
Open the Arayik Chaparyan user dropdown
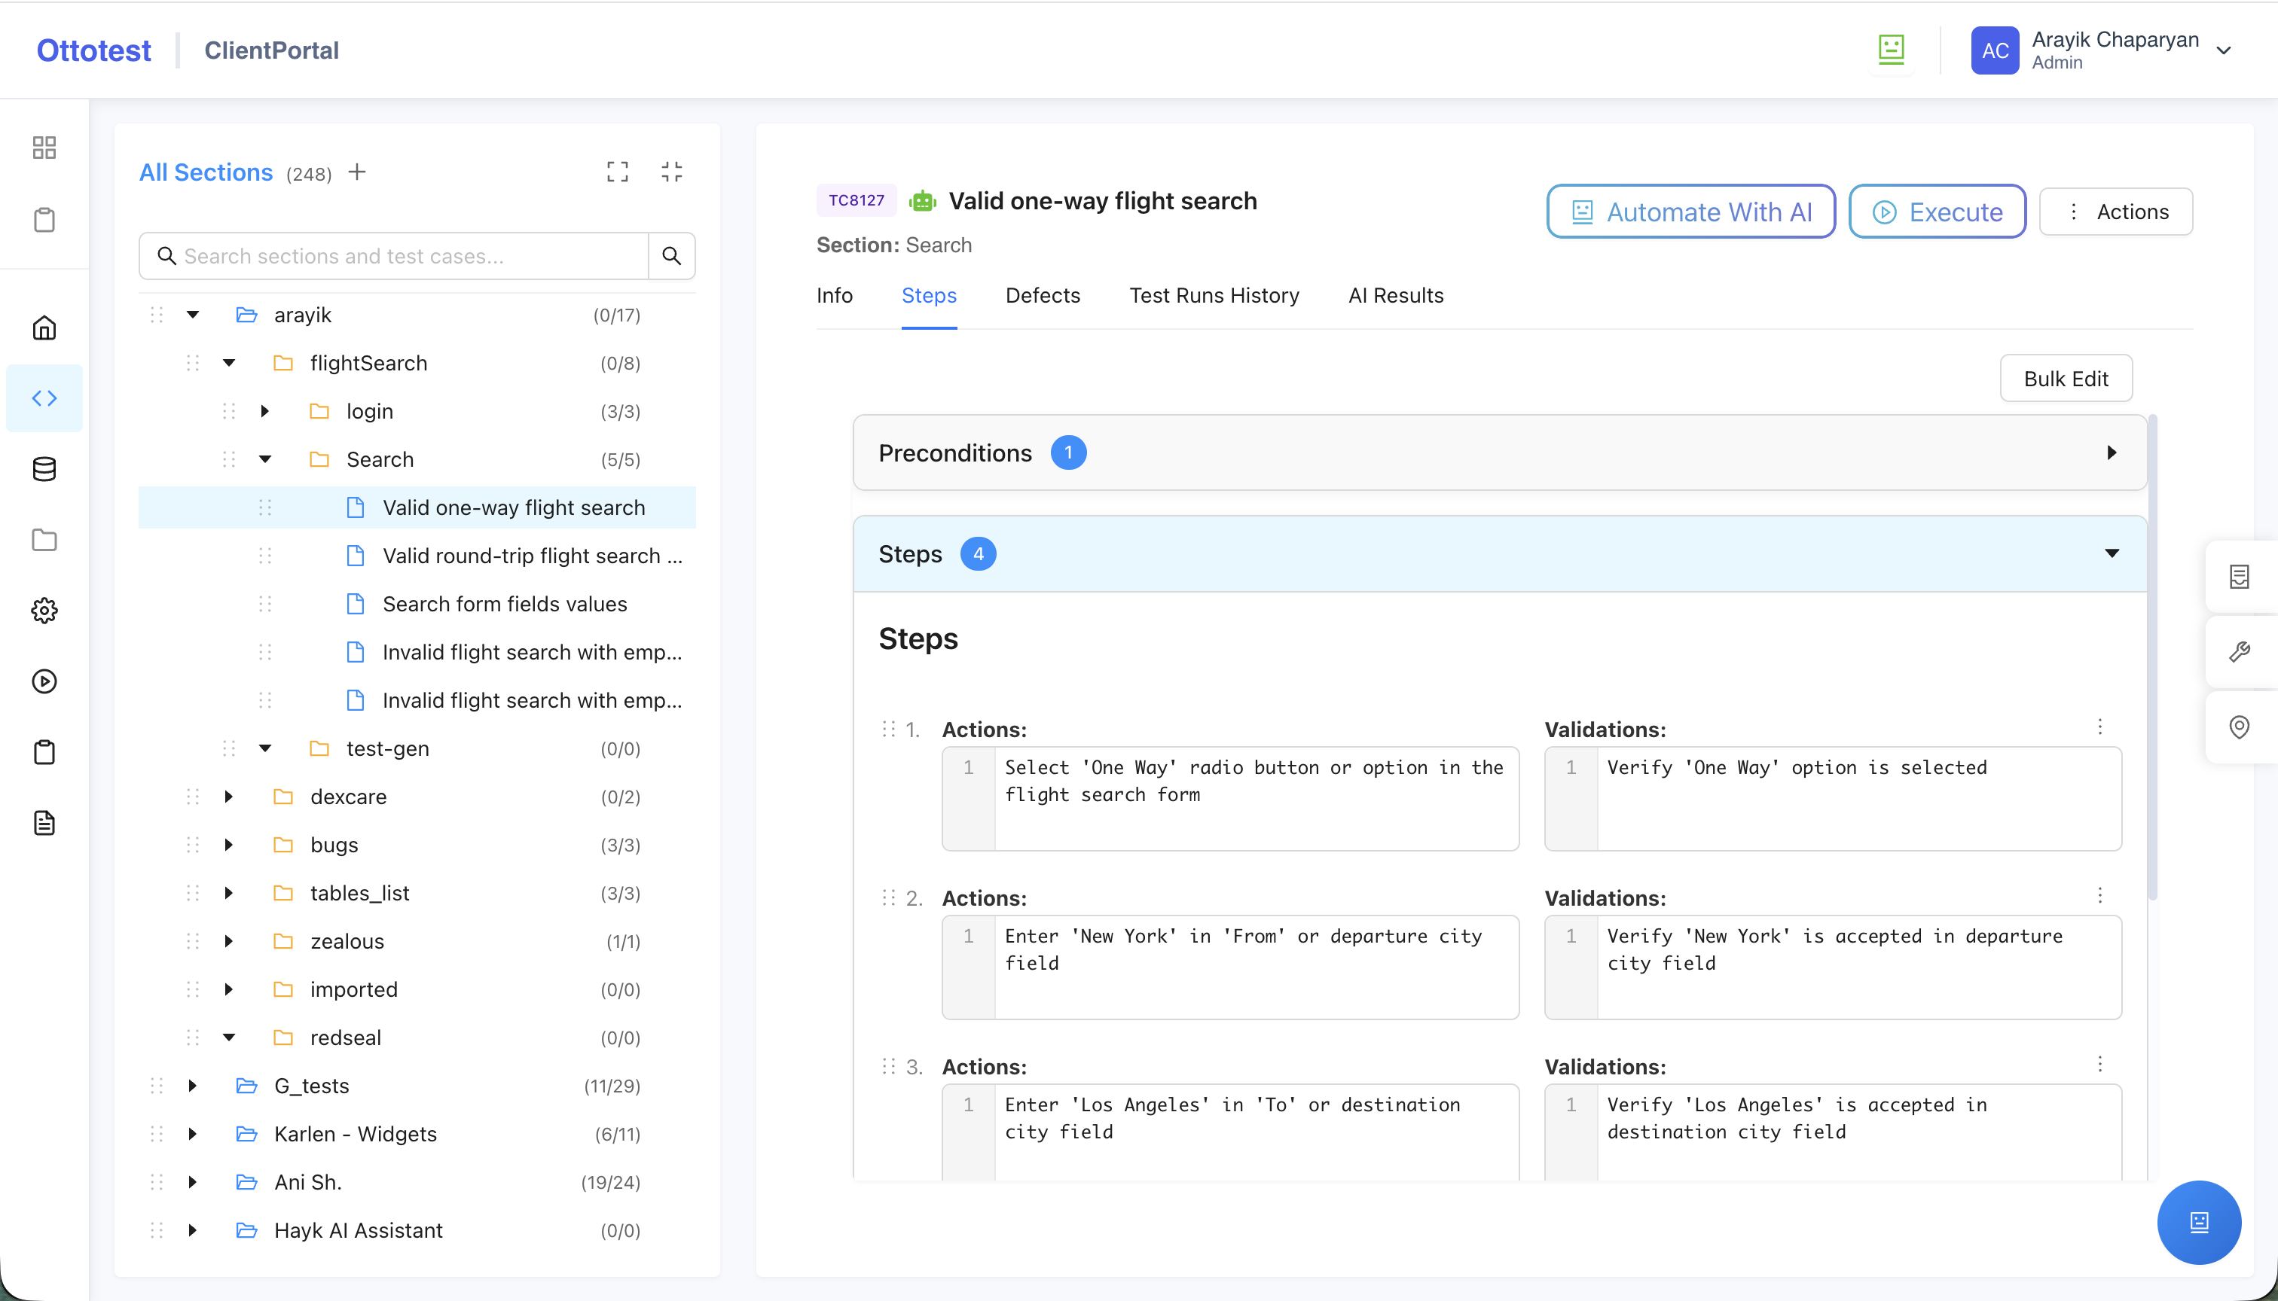tap(2225, 50)
